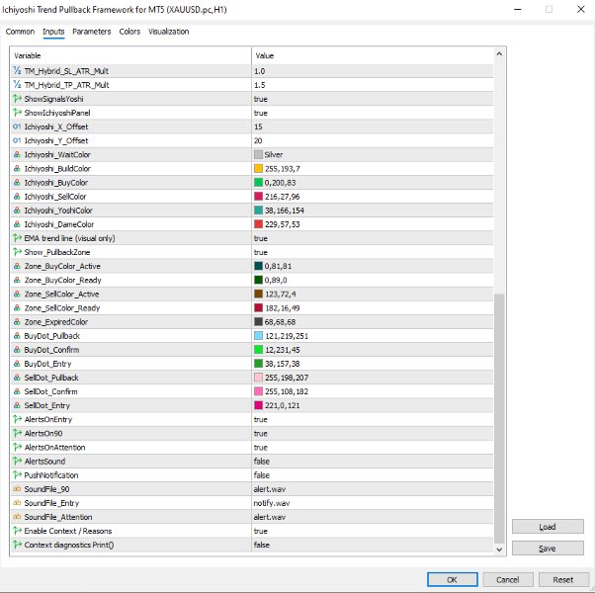
Task: Pick the BuyDot_Confirm green swatch
Action: point(258,350)
